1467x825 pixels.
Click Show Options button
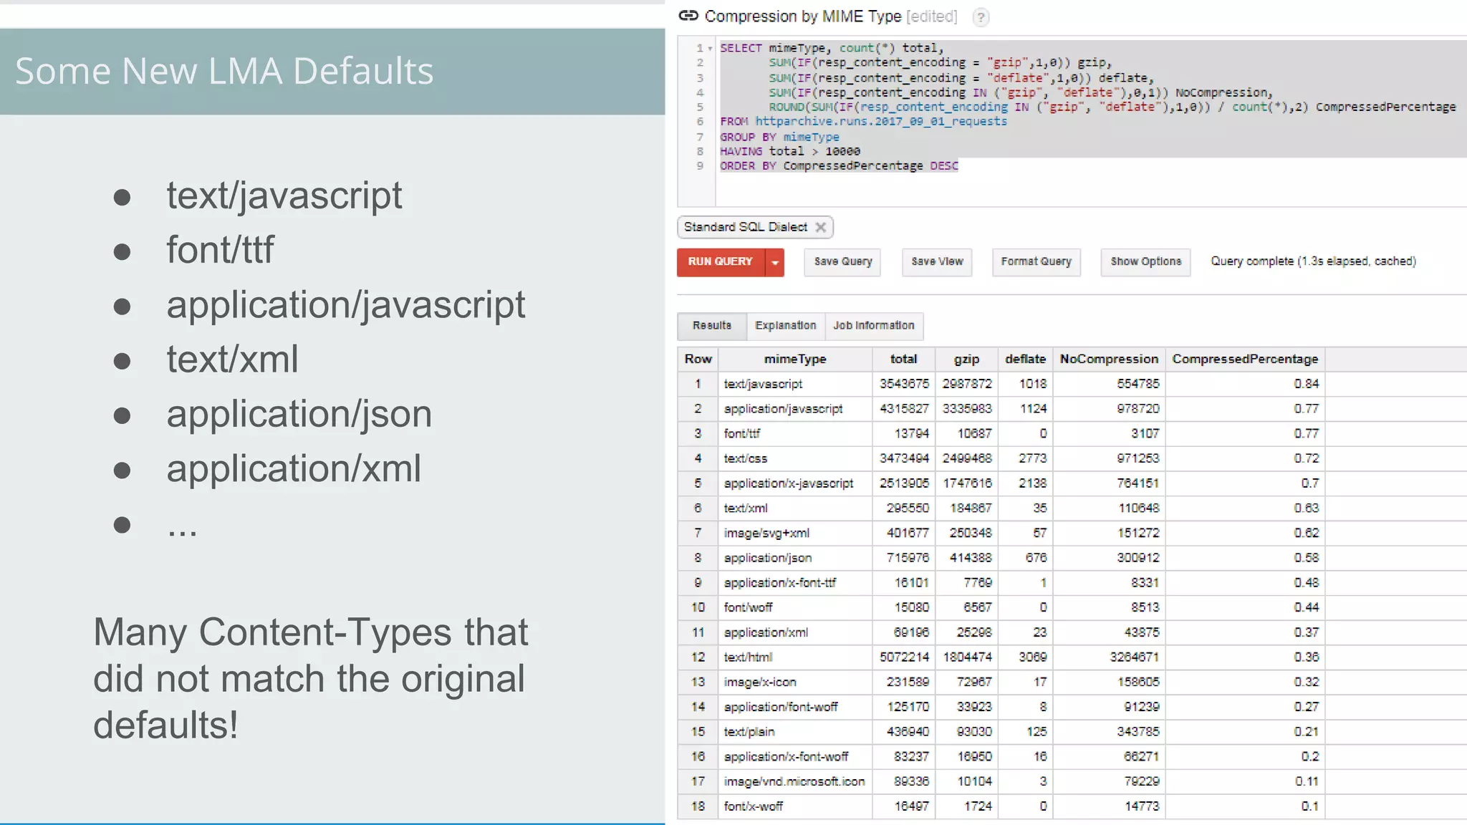tap(1145, 262)
